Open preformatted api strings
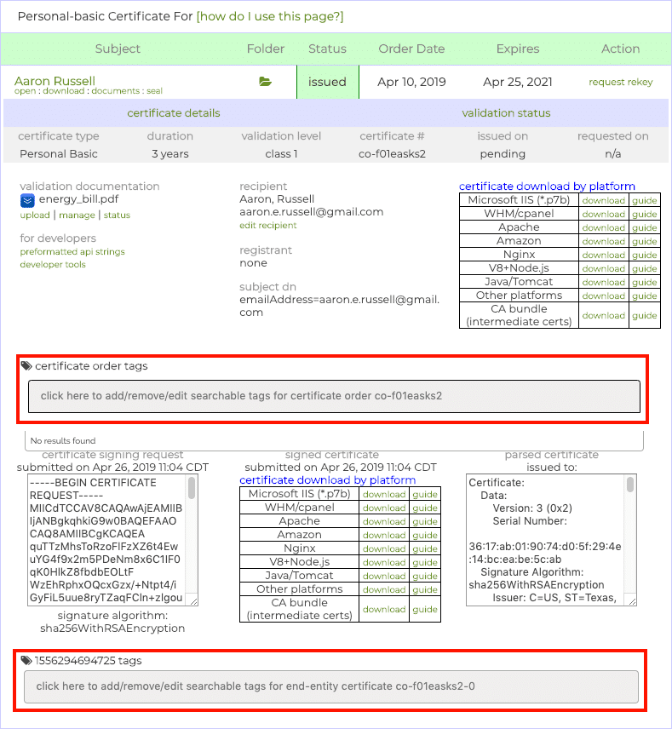This screenshot has width=672, height=729. (72, 252)
